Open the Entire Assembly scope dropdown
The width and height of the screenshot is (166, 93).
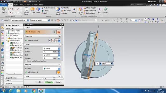click(49, 20)
